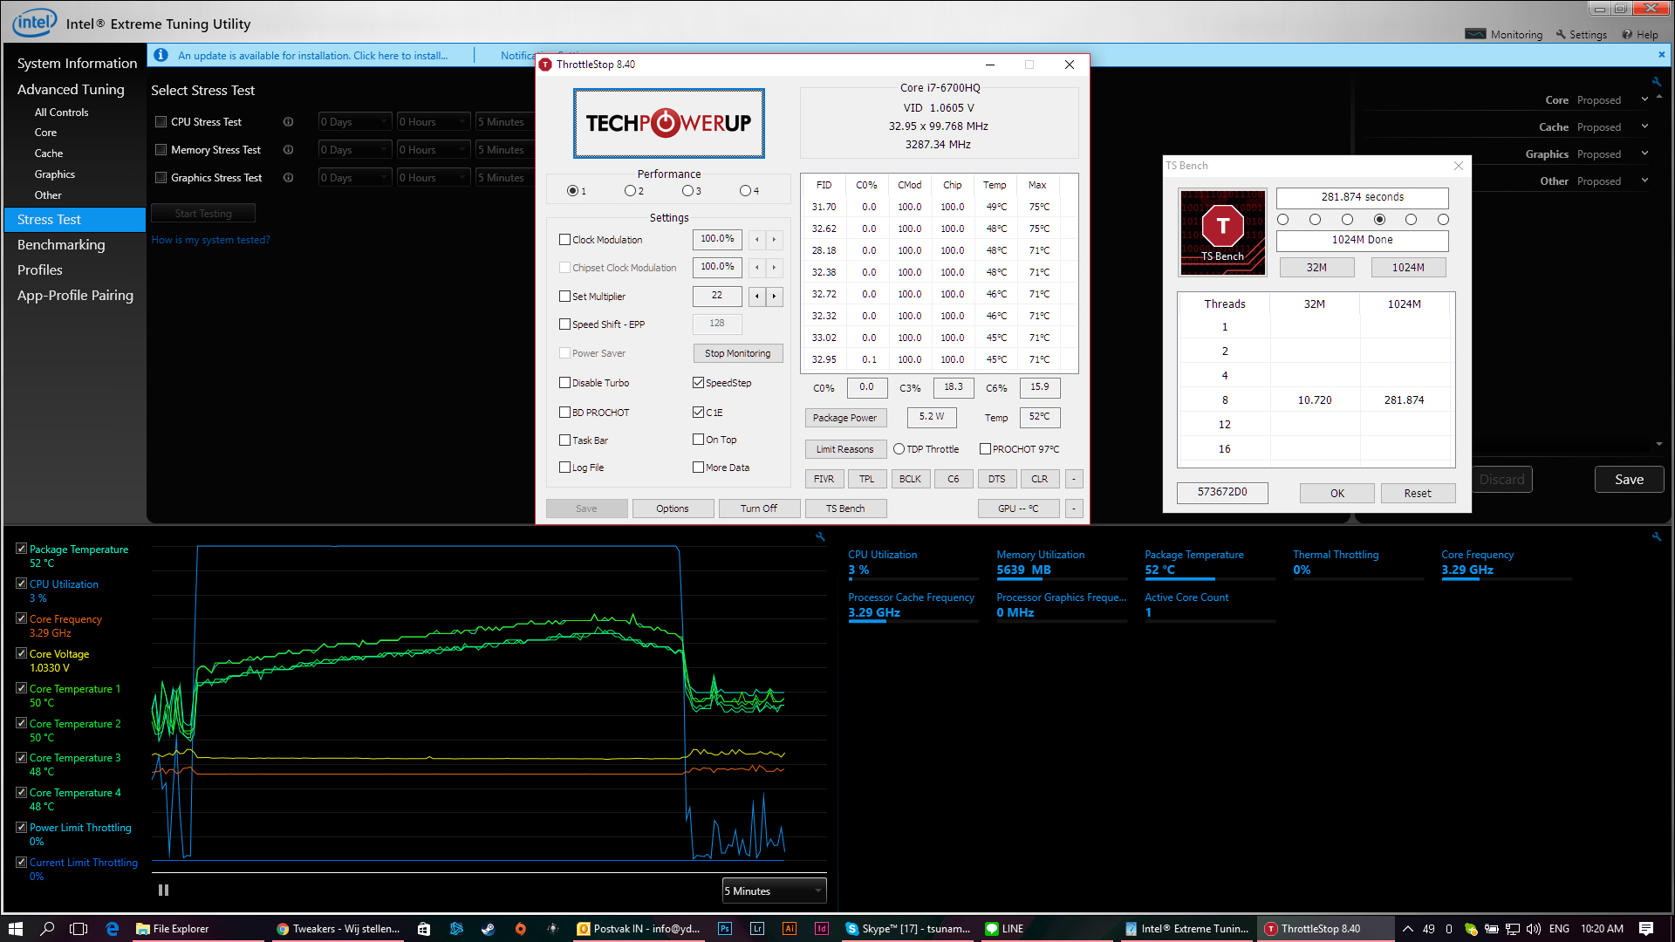1675x942 pixels.
Task: Enable Disable Turbo checkbox
Action: point(564,383)
